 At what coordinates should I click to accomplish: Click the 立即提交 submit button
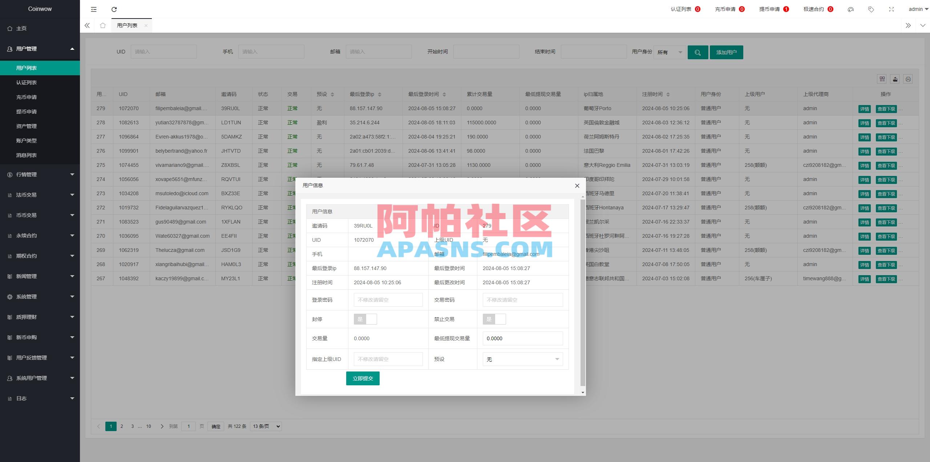tap(363, 378)
